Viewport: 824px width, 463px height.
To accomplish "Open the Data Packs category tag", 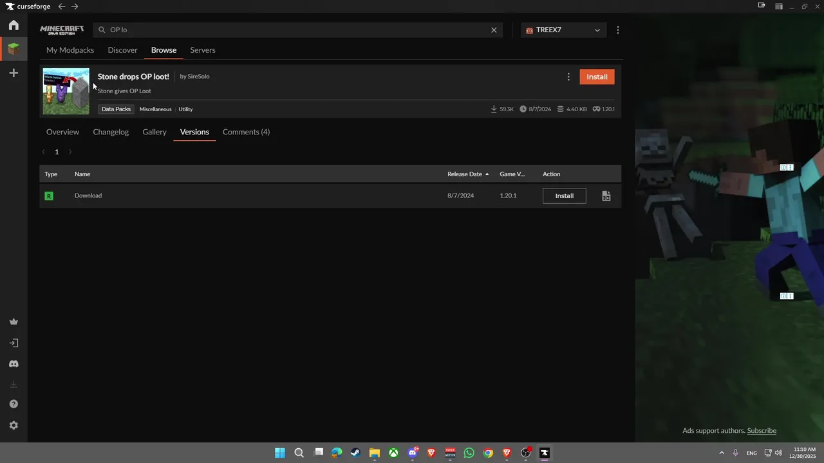I will [x=116, y=109].
